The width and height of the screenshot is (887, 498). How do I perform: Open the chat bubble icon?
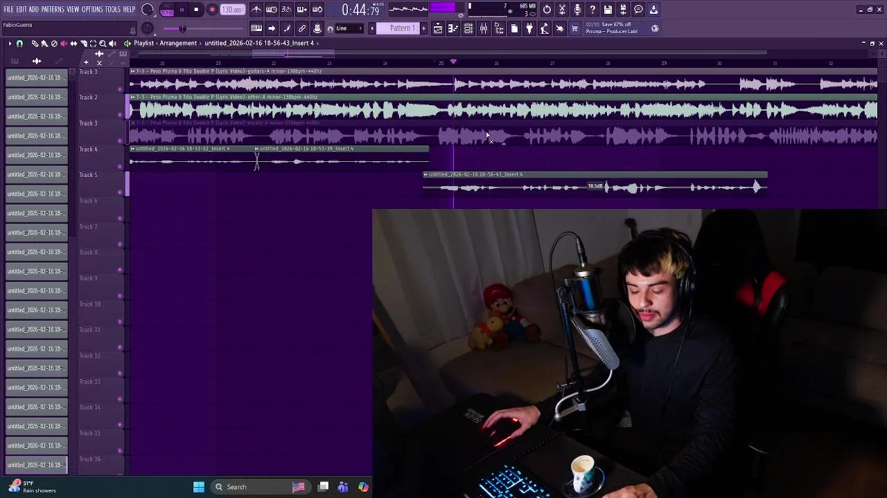[638, 10]
